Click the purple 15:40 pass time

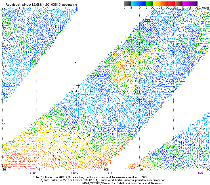coord(74,173)
